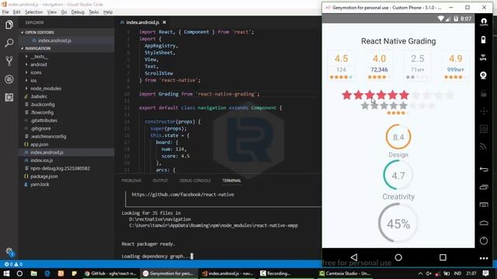Click Genymotion battery icon in side toolbar
Viewport: 497px width, 279px height.
483,40
